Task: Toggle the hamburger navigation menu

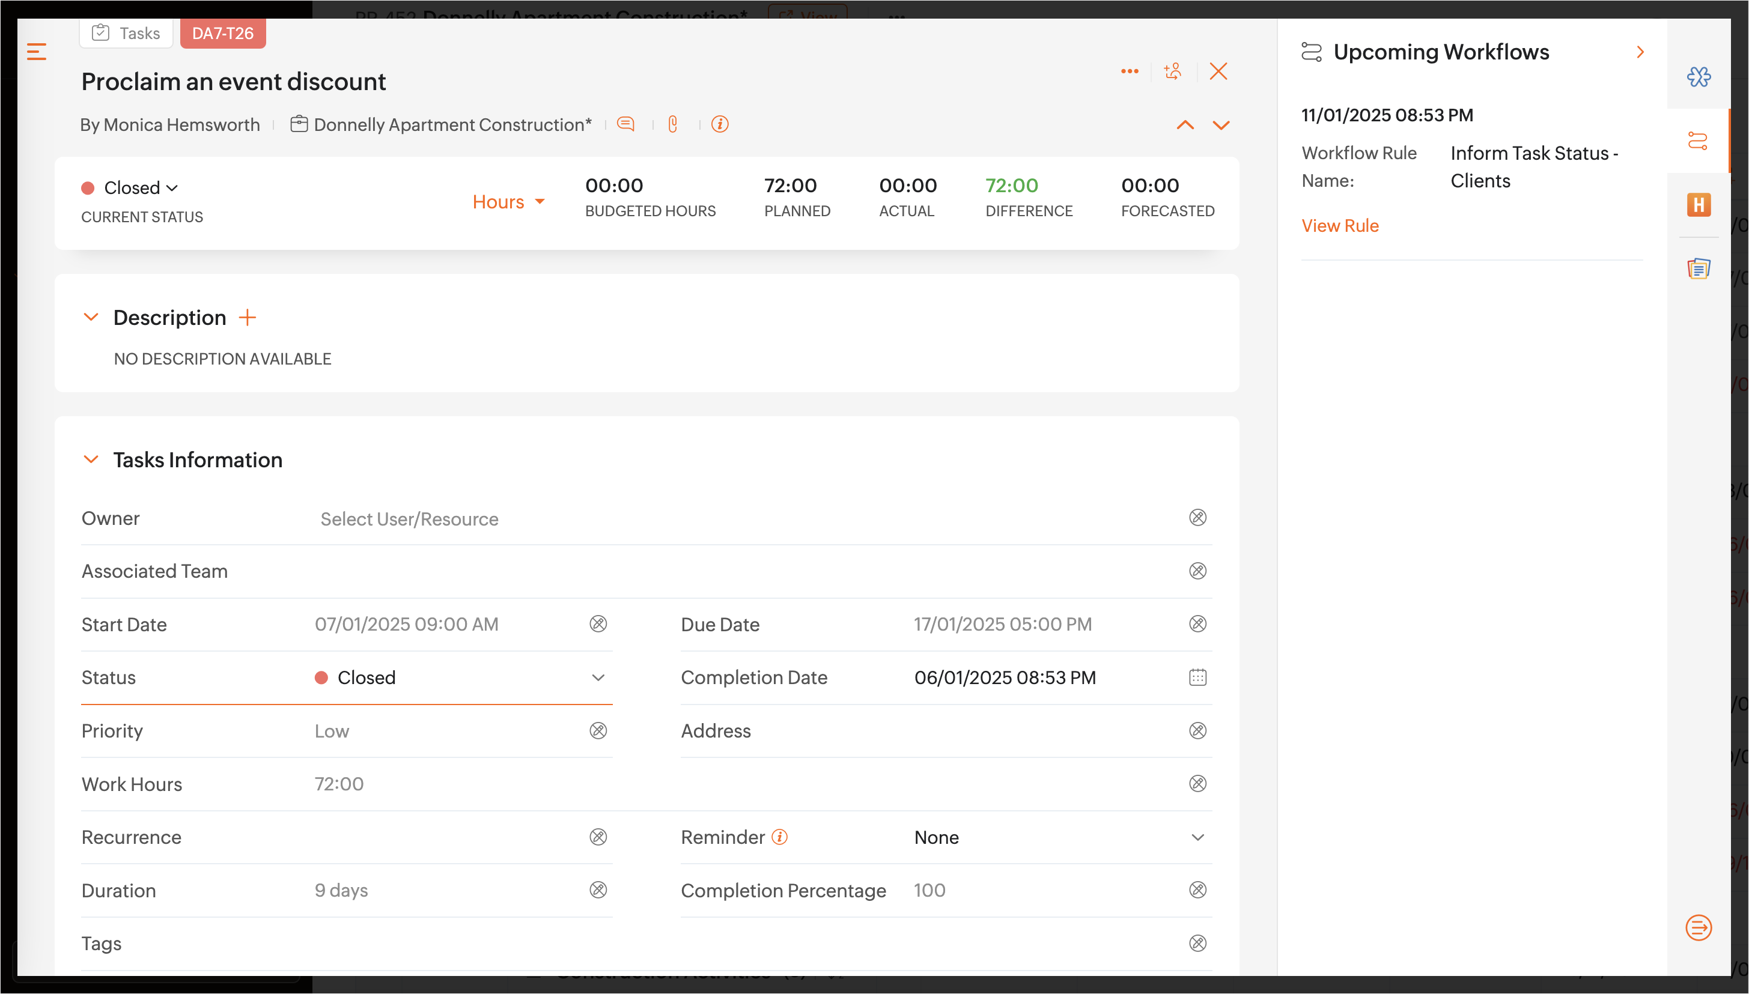Action: coord(36,52)
